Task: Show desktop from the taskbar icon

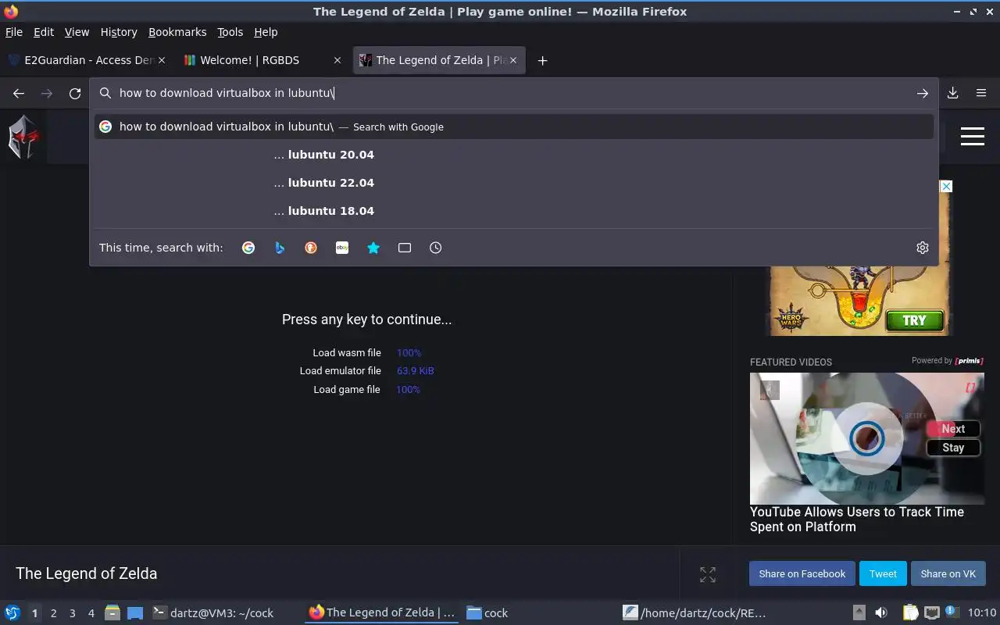Action: click(x=135, y=612)
